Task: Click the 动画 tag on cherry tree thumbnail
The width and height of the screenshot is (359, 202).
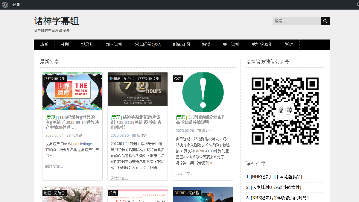Action: (47, 193)
